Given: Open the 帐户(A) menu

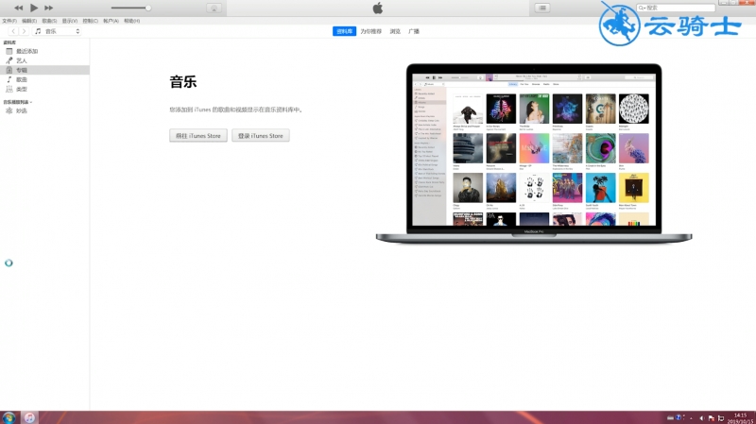Looking at the screenshot, I should [x=111, y=21].
